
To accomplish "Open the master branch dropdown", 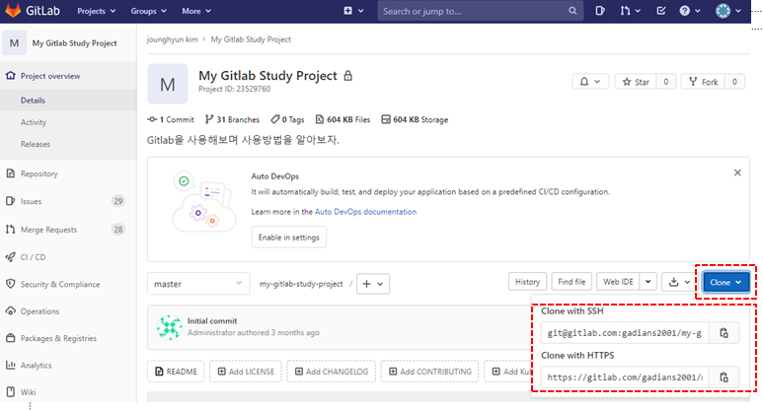I will click(198, 284).
